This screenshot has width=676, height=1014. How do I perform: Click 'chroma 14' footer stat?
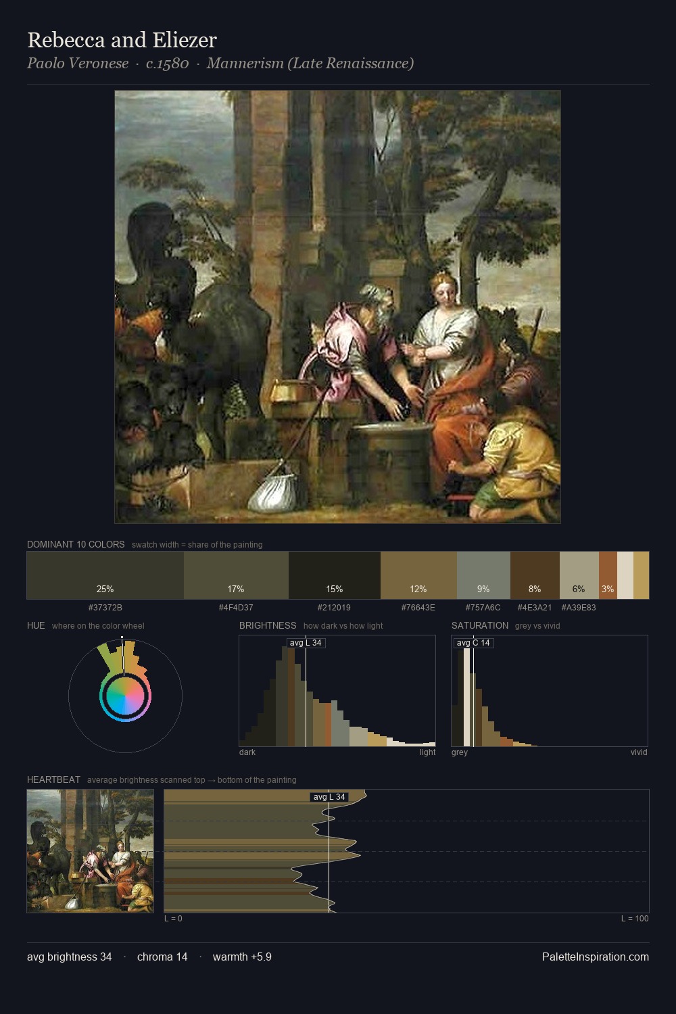click(x=162, y=957)
